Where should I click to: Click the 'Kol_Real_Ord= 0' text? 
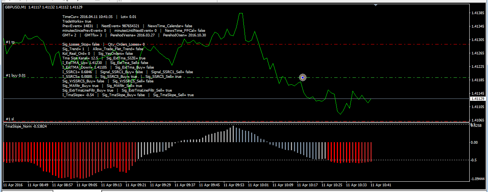tap(76, 53)
